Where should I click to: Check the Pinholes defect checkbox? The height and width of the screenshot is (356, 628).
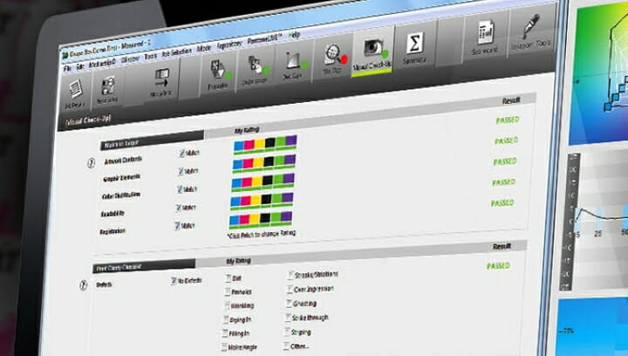(227, 292)
